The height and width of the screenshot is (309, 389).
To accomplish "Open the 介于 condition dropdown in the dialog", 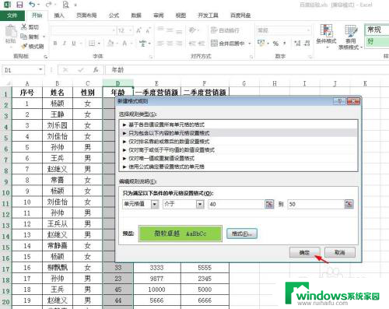I will pyautogui.click(x=200, y=204).
